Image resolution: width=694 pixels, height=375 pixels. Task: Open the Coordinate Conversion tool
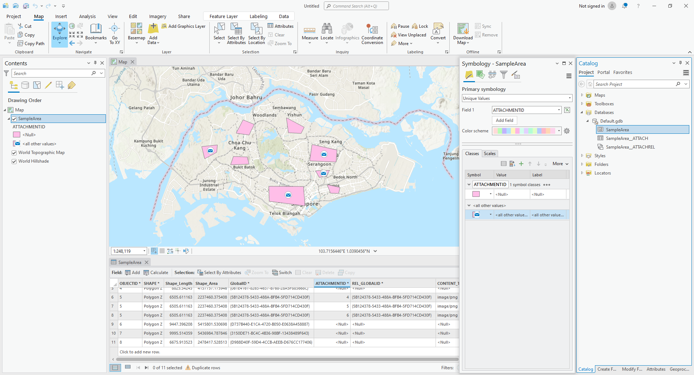[372, 33]
